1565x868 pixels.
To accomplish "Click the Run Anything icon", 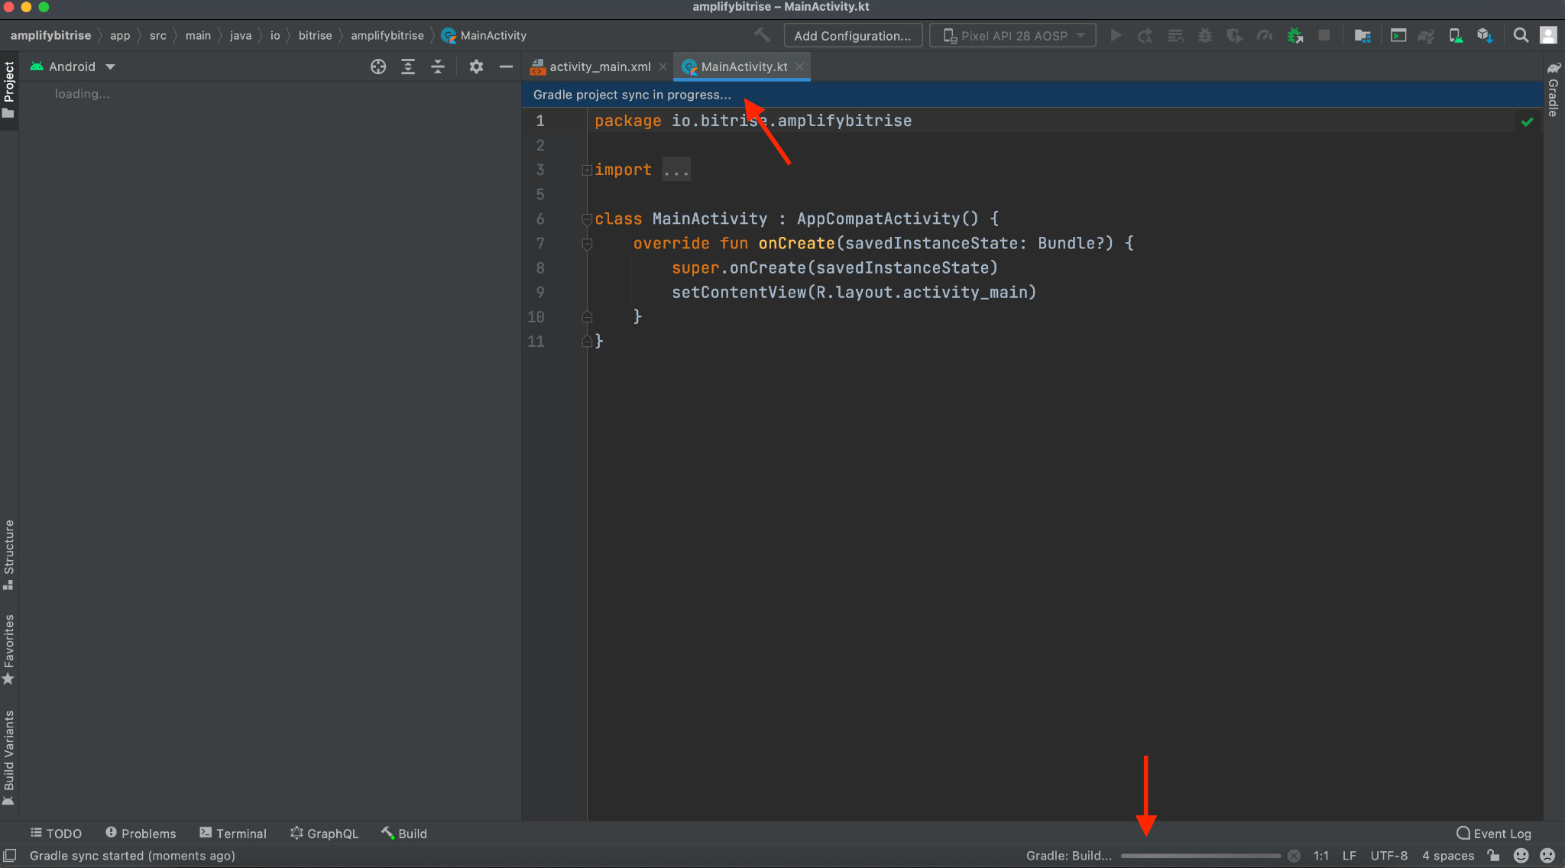I will tap(1398, 35).
